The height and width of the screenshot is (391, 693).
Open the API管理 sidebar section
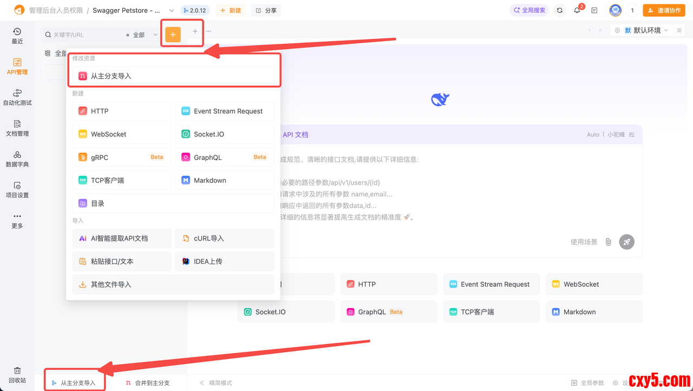click(x=17, y=67)
